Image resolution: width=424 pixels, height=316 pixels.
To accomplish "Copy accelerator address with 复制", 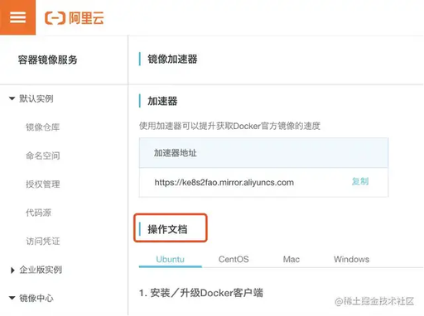I will click(x=360, y=181).
